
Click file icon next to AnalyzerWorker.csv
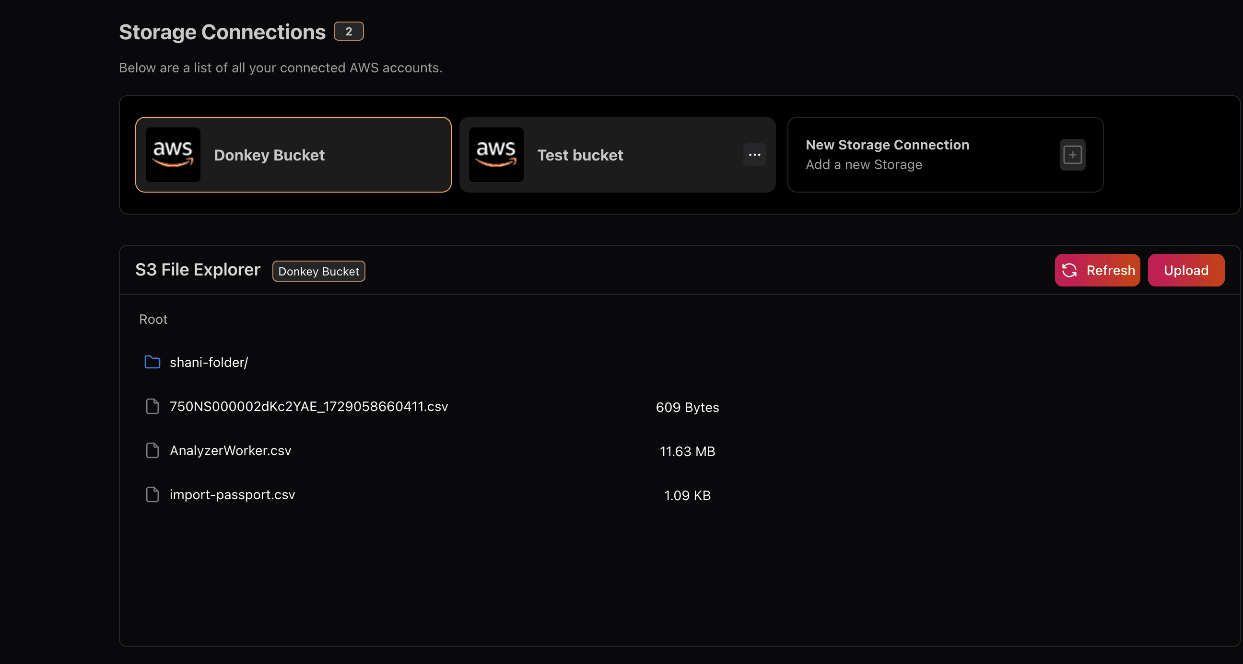152,450
